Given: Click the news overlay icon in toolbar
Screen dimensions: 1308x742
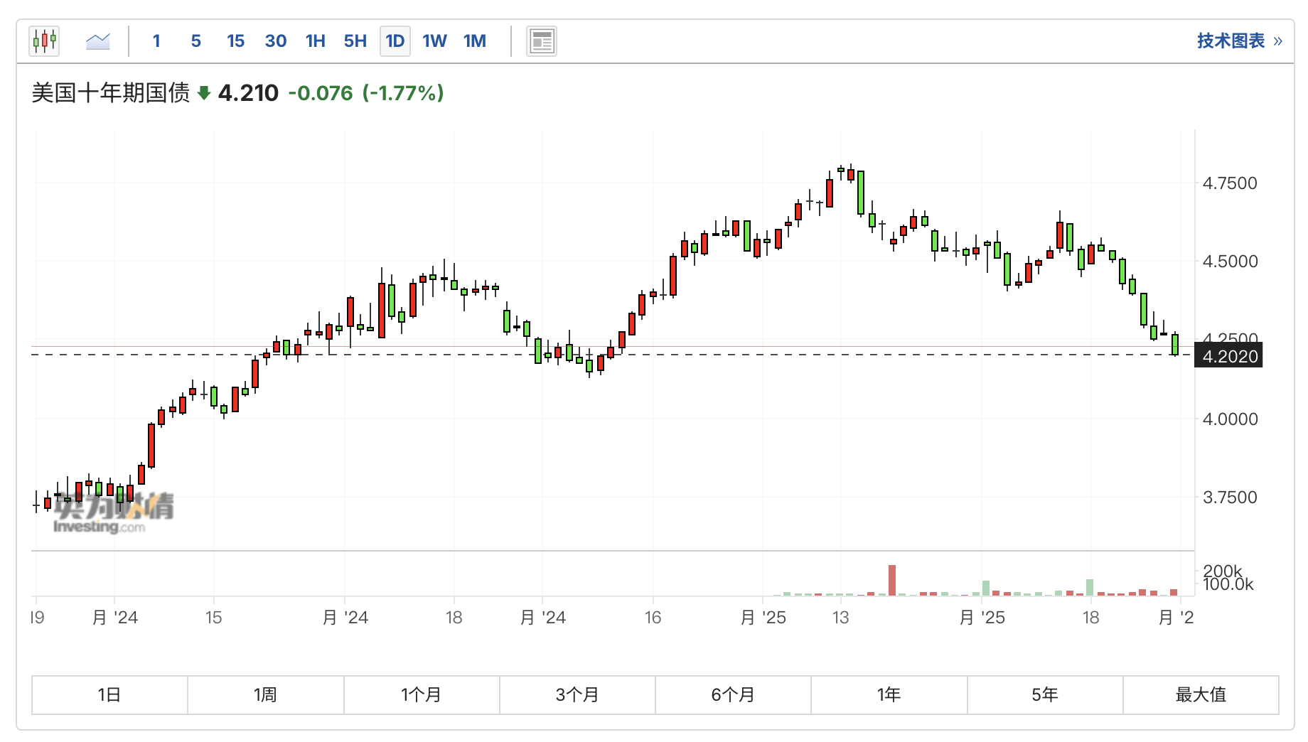Looking at the screenshot, I should [541, 41].
